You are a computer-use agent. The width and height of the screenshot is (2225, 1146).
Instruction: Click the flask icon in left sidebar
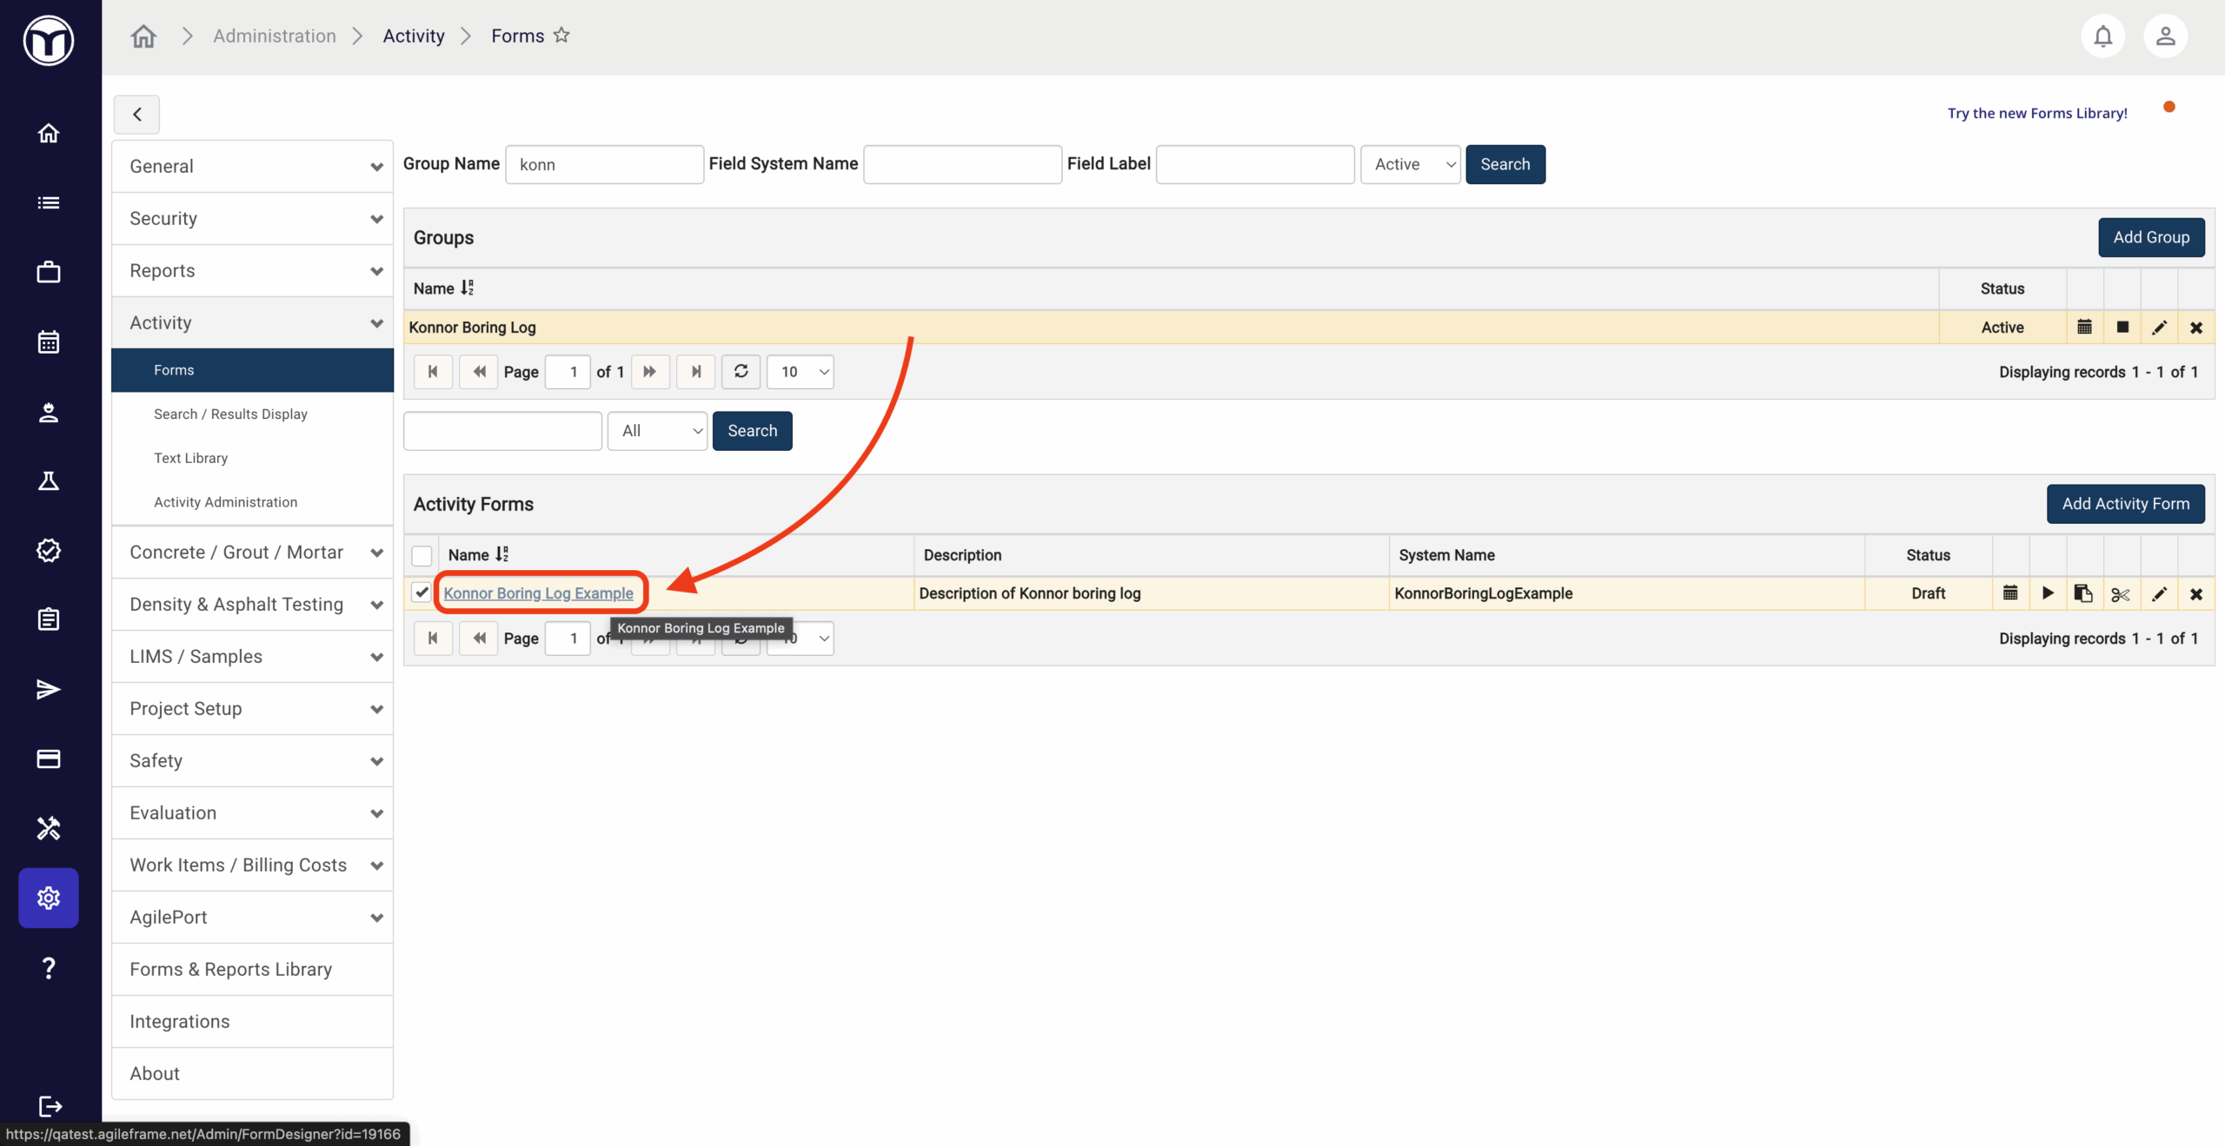[49, 481]
